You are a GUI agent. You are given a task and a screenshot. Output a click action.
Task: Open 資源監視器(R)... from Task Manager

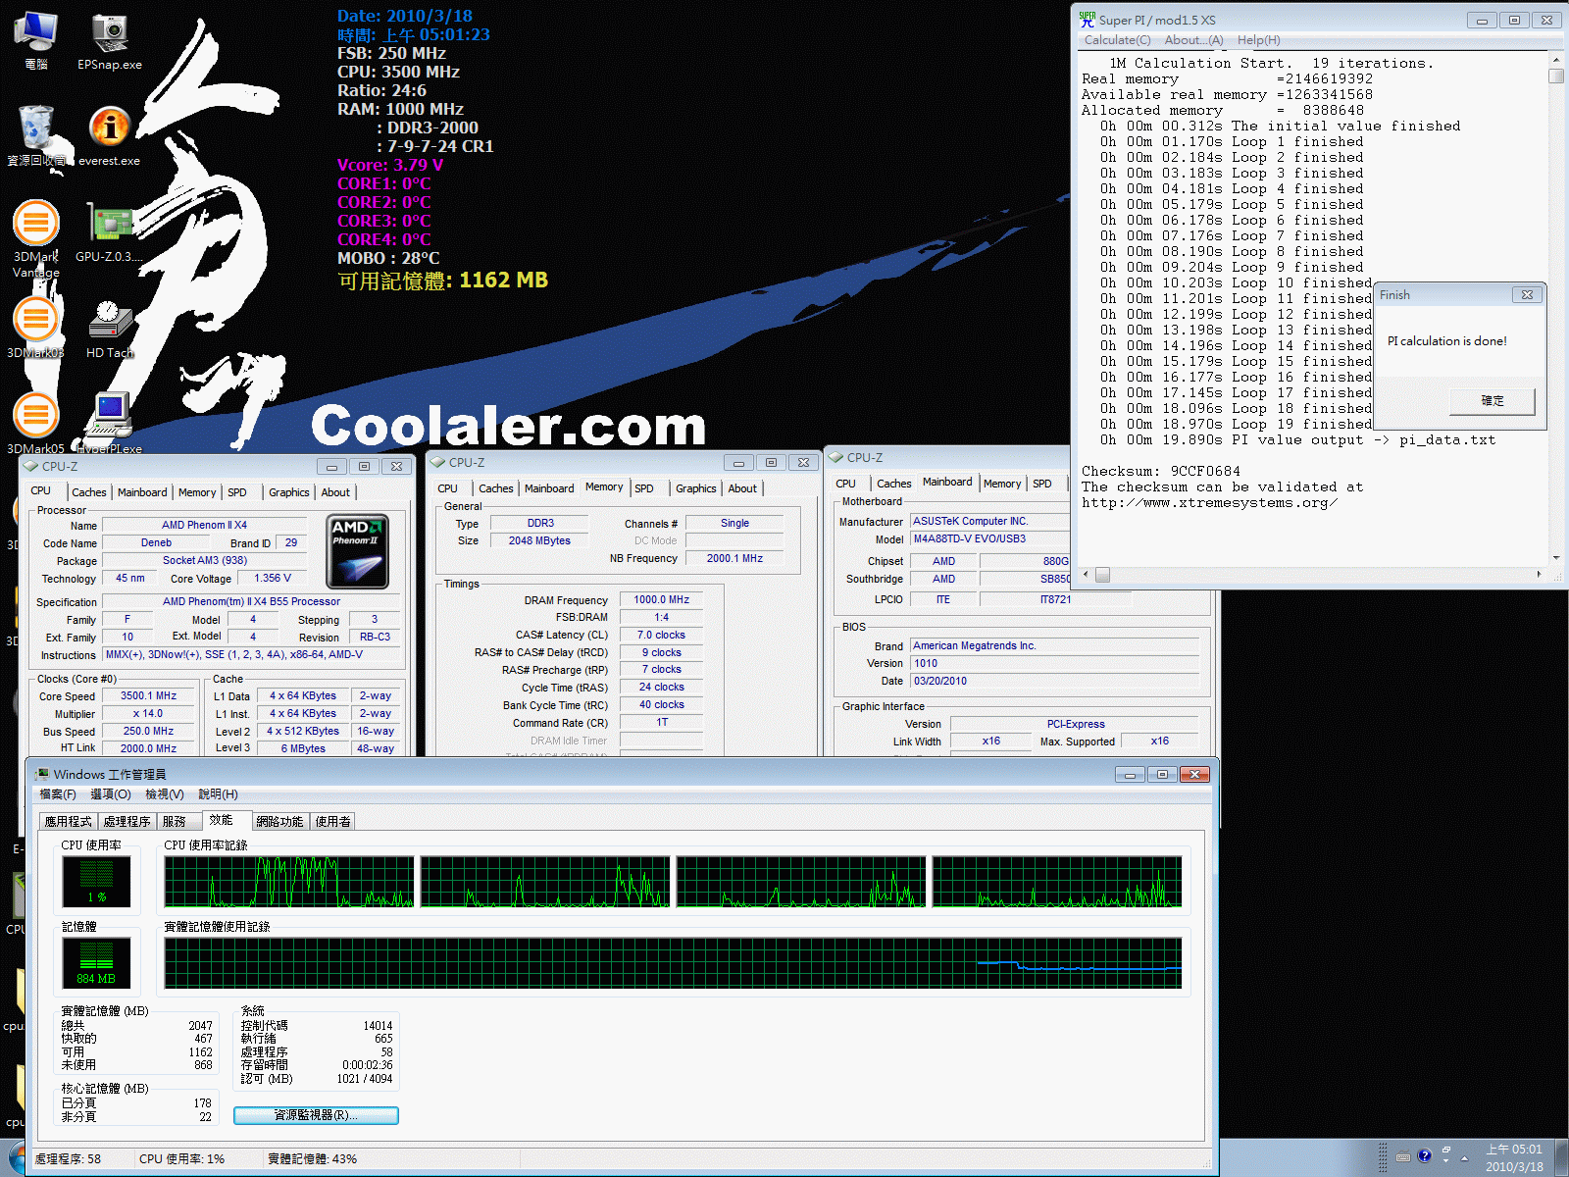point(316,1115)
